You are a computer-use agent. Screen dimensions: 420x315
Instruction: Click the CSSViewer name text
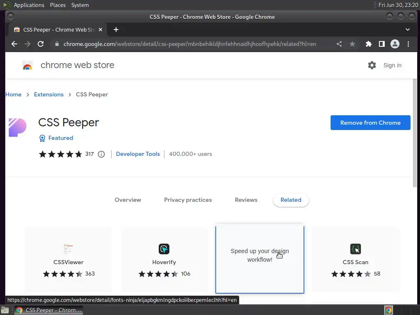coord(68,262)
